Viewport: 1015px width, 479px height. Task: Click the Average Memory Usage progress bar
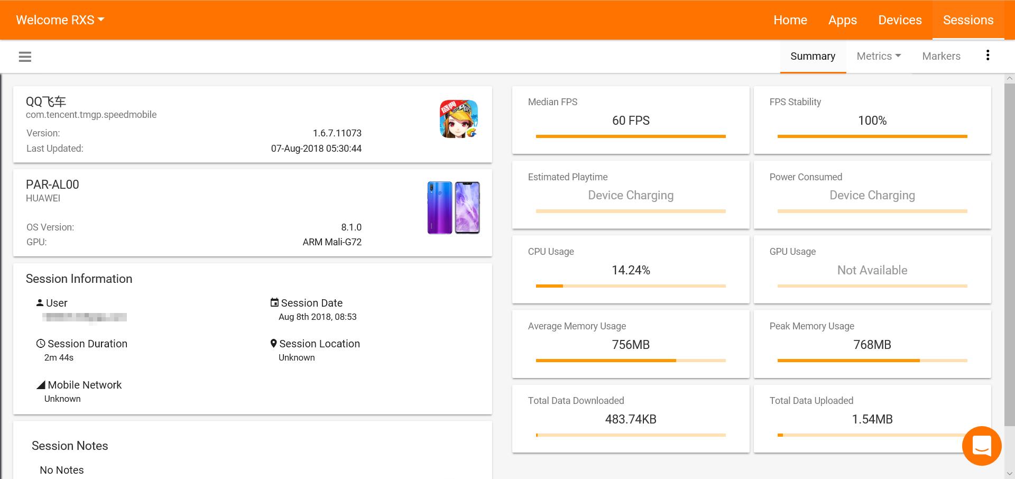point(631,361)
